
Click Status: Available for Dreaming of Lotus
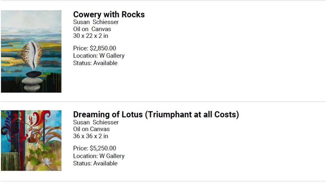click(x=95, y=163)
